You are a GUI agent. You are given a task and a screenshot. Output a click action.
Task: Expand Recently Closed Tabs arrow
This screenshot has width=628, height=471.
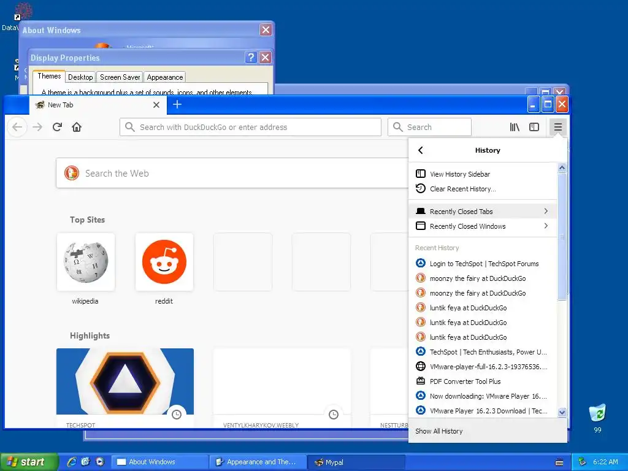[x=546, y=211]
